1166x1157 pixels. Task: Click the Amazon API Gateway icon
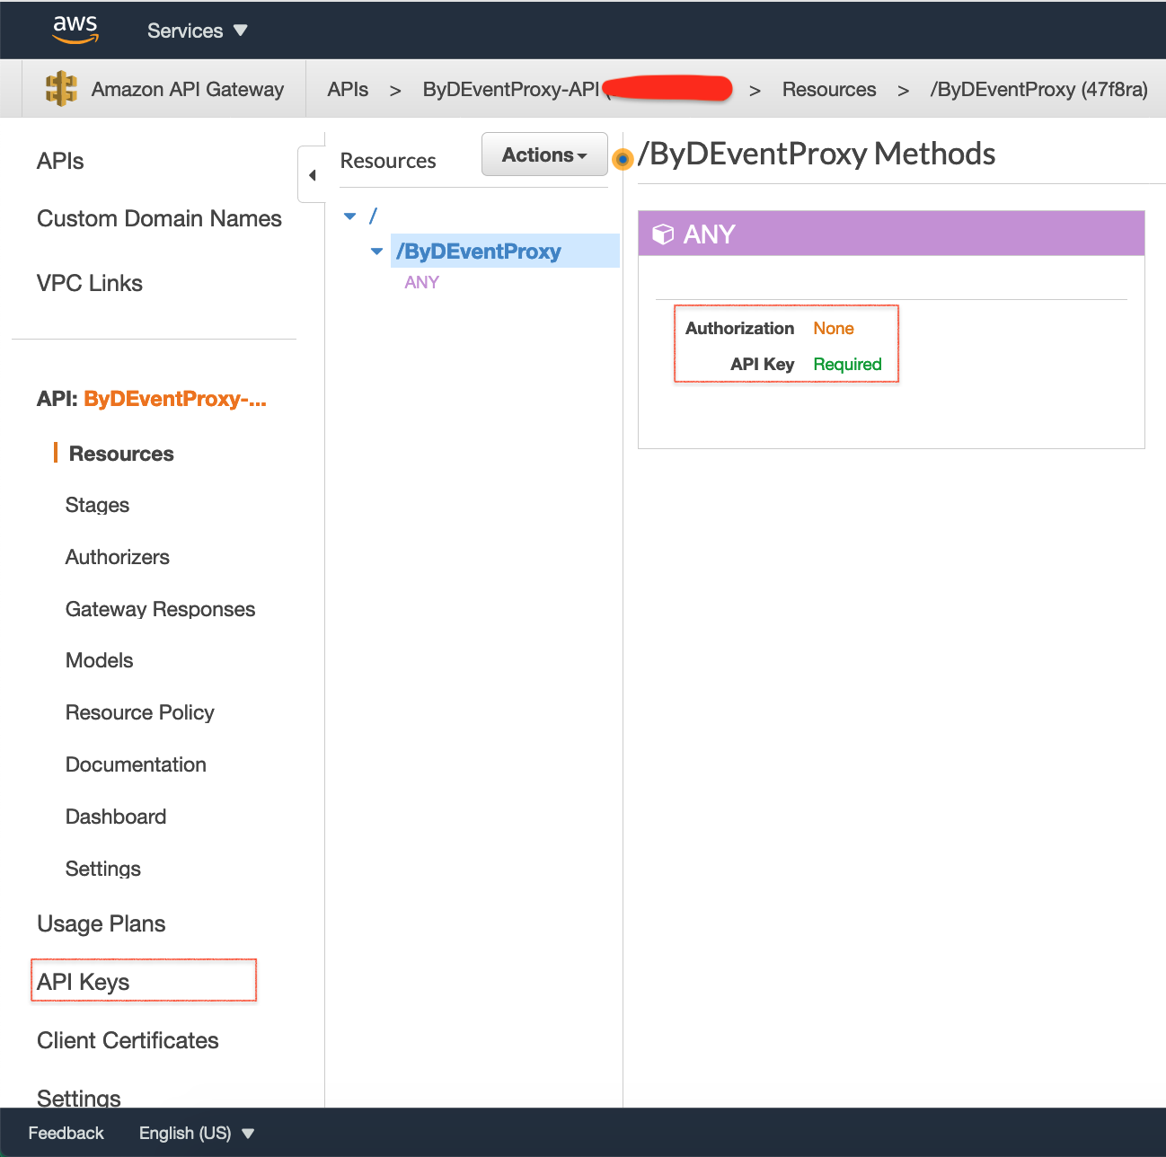click(61, 89)
